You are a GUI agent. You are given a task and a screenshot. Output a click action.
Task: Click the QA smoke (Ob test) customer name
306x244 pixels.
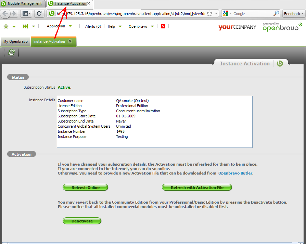coord(132,101)
